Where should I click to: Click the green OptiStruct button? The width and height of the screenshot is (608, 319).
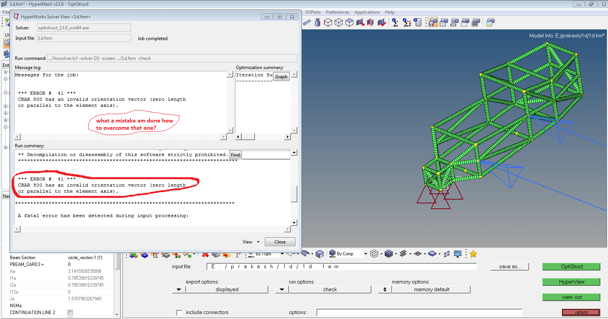coord(571,267)
